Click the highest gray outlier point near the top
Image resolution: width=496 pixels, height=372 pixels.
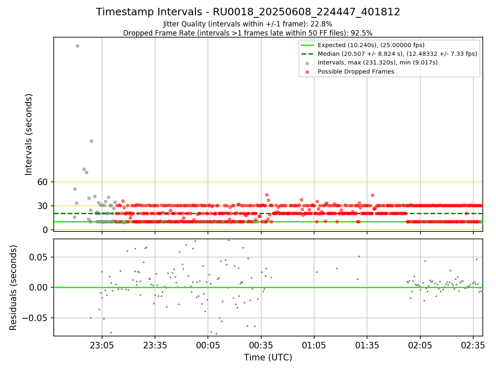click(x=77, y=46)
